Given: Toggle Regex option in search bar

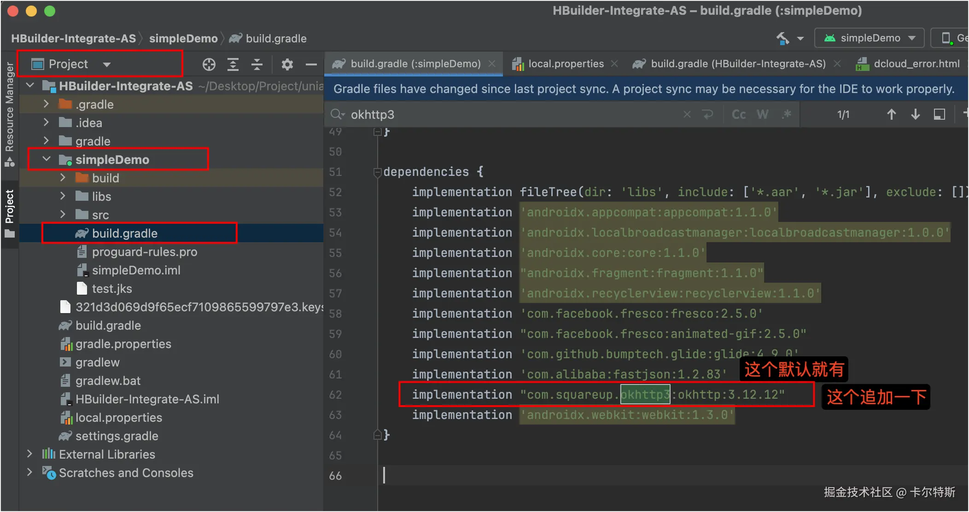Looking at the screenshot, I should [x=787, y=115].
